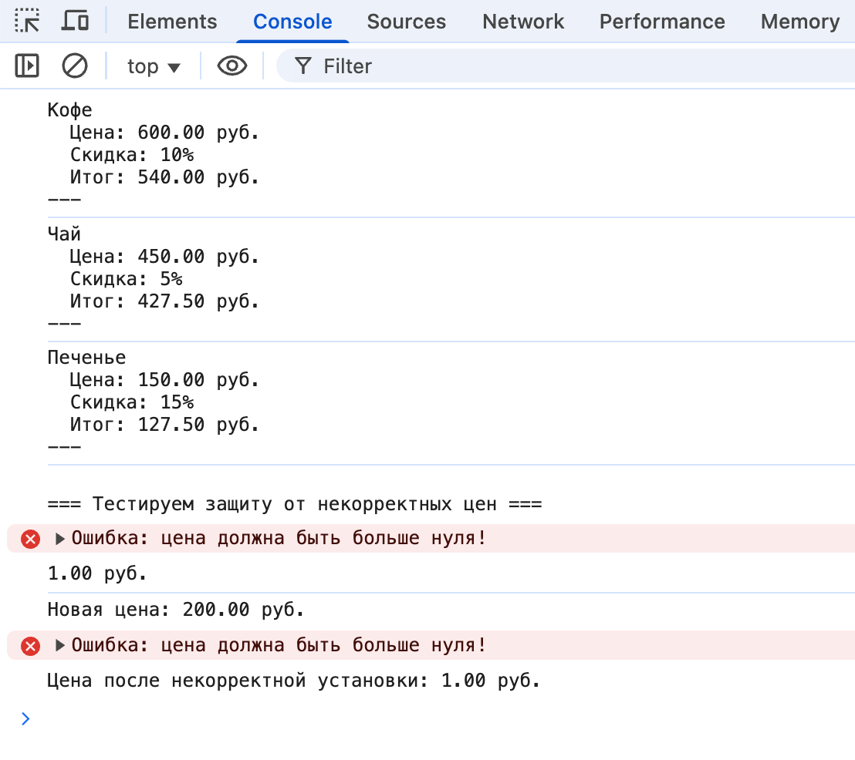This screenshot has width=855, height=760.
Task: Toggle the device toolbar icon
Action: [x=75, y=22]
